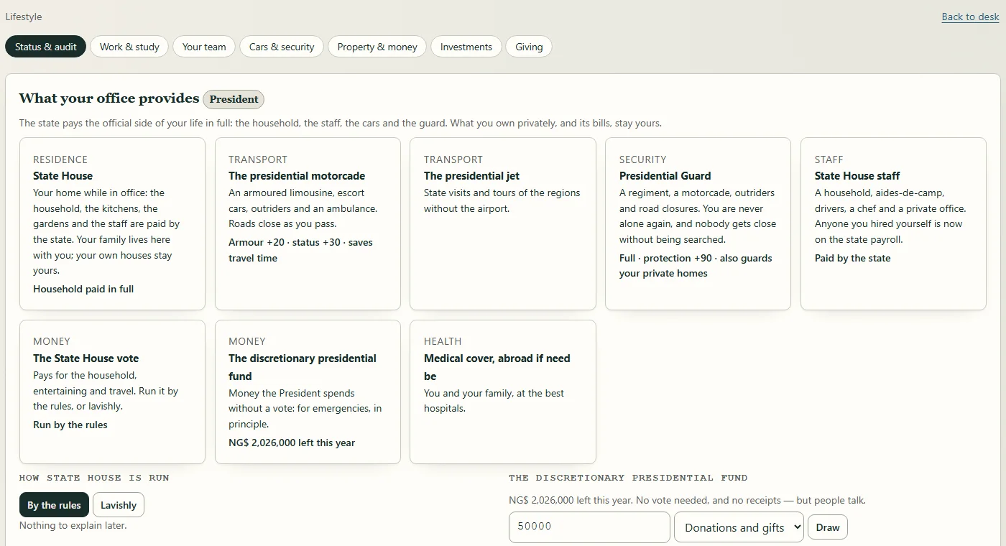Screen dimensions: 1006x546
Task: Select the State House residence card title
Action: (x=63, y=176)
